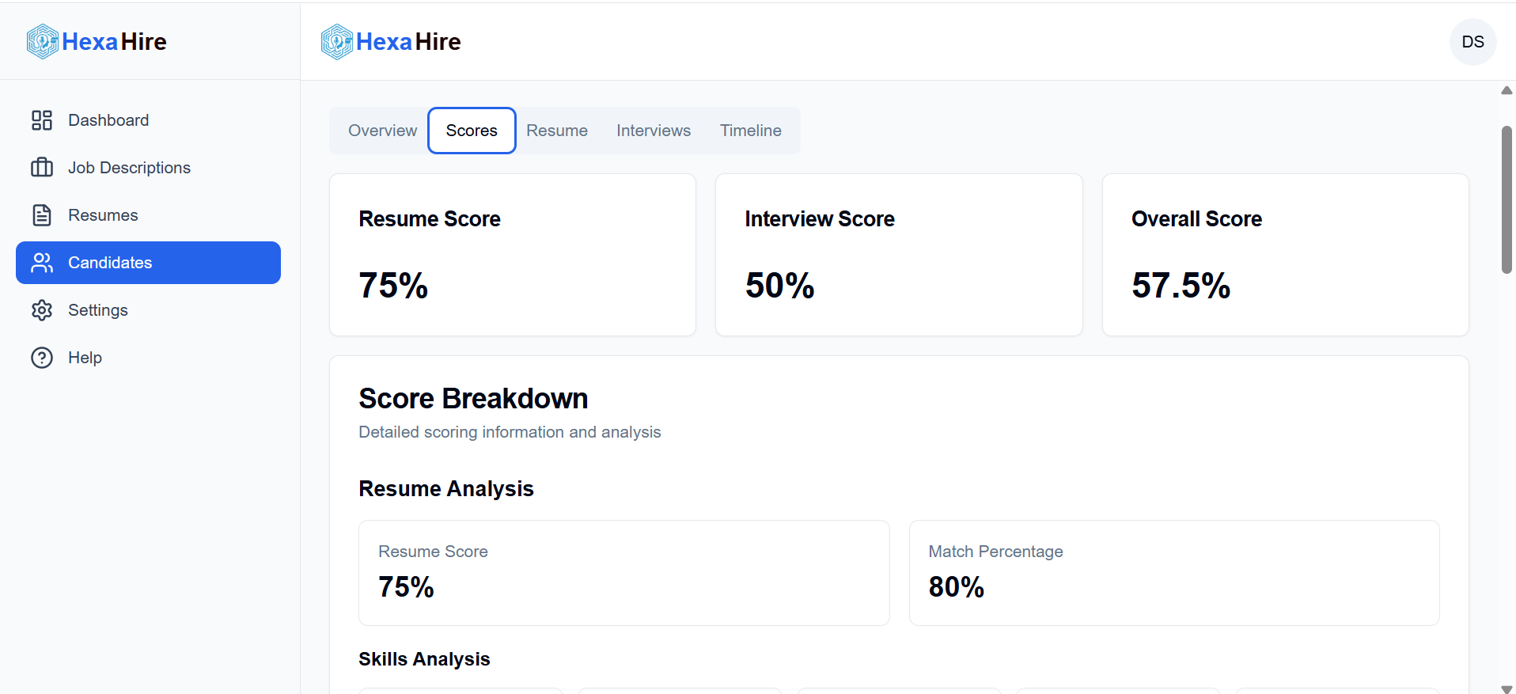This screenshot has width=1516, height=694.
Task: Click the HexaHire logo in the header
Action: coord(390,41)
